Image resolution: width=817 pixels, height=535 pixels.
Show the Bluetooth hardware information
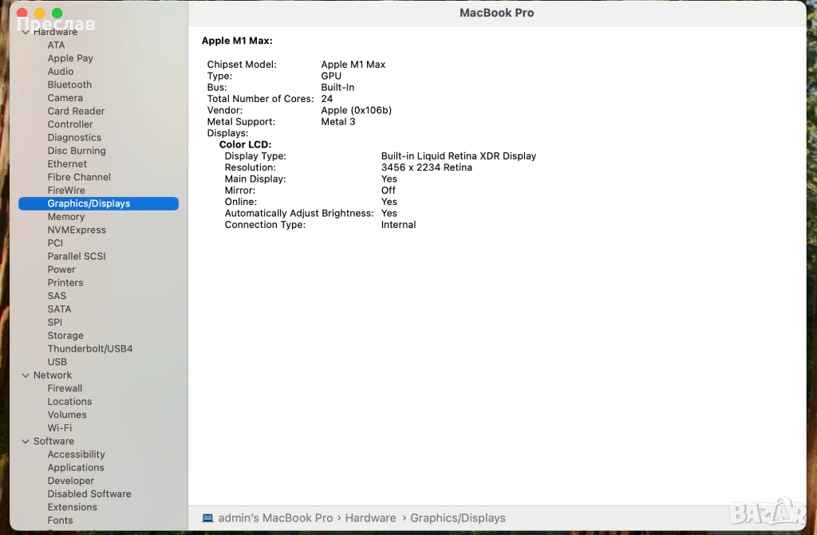click(x=69, y=85)
